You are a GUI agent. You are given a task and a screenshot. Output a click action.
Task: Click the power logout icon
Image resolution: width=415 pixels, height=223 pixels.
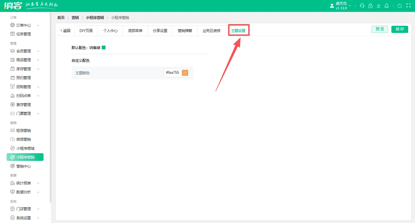tap(400, 6)
